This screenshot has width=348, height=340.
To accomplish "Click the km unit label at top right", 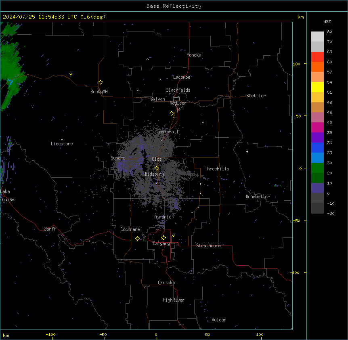I will (301, 17).
